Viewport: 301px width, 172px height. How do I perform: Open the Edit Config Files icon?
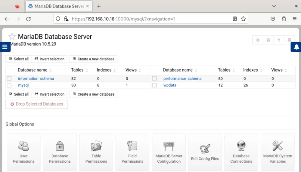point(205,152)
